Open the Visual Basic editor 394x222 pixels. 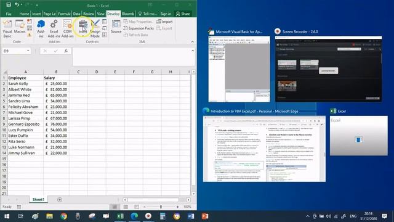7,28
